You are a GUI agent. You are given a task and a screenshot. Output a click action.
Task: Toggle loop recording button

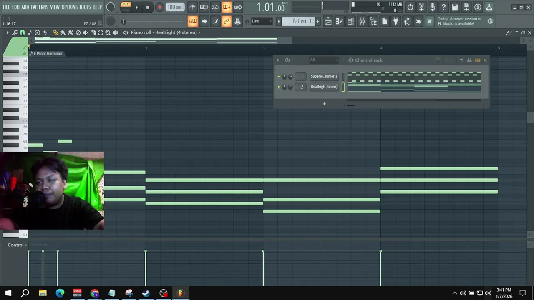238,7
